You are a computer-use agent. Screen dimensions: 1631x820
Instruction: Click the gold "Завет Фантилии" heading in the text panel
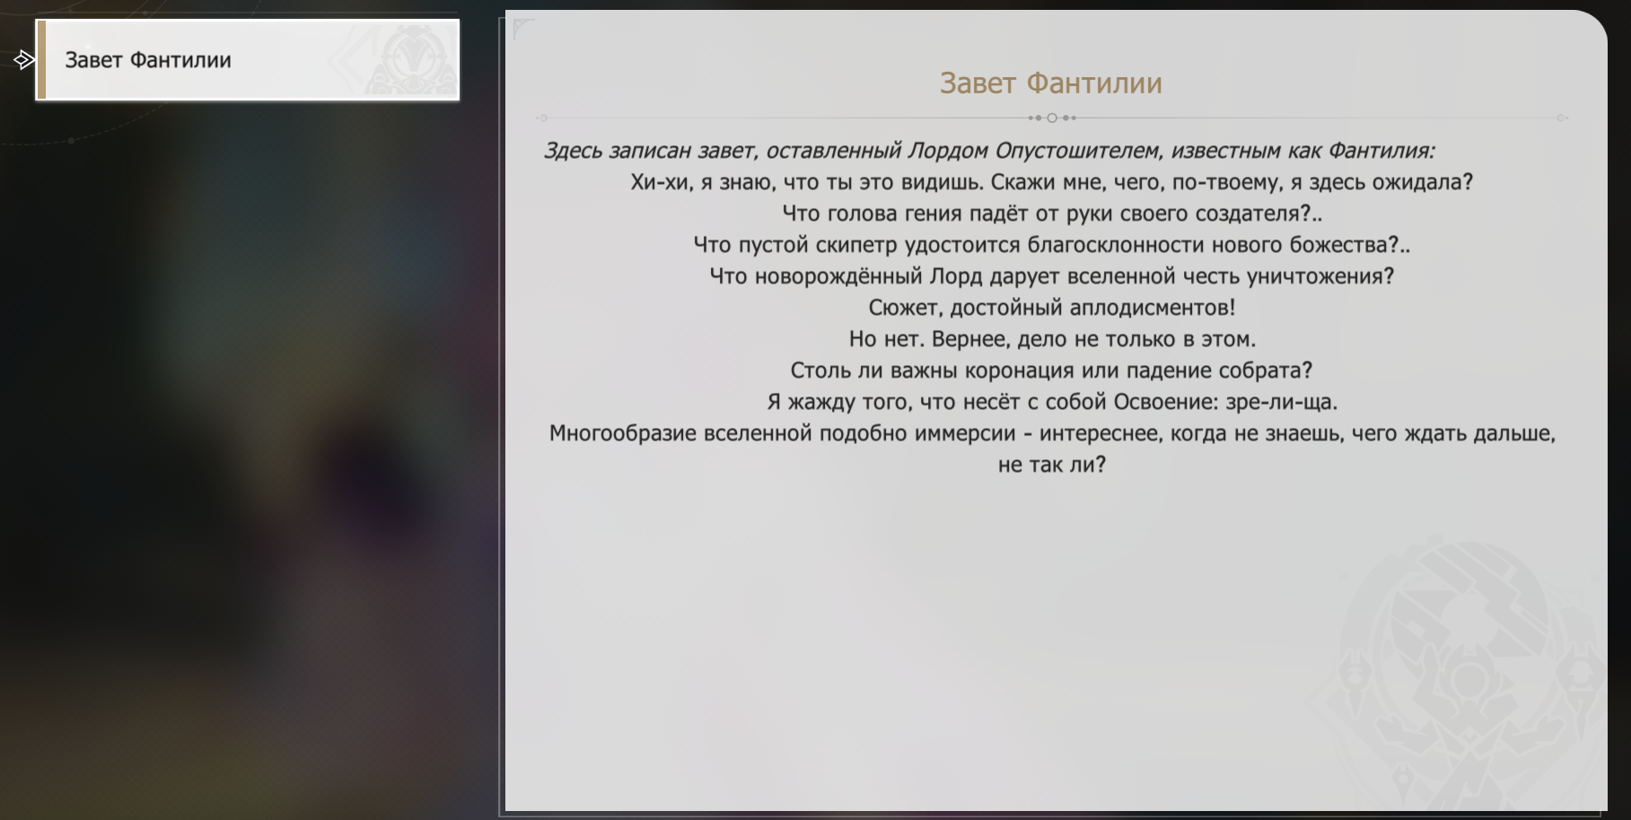1051,83
